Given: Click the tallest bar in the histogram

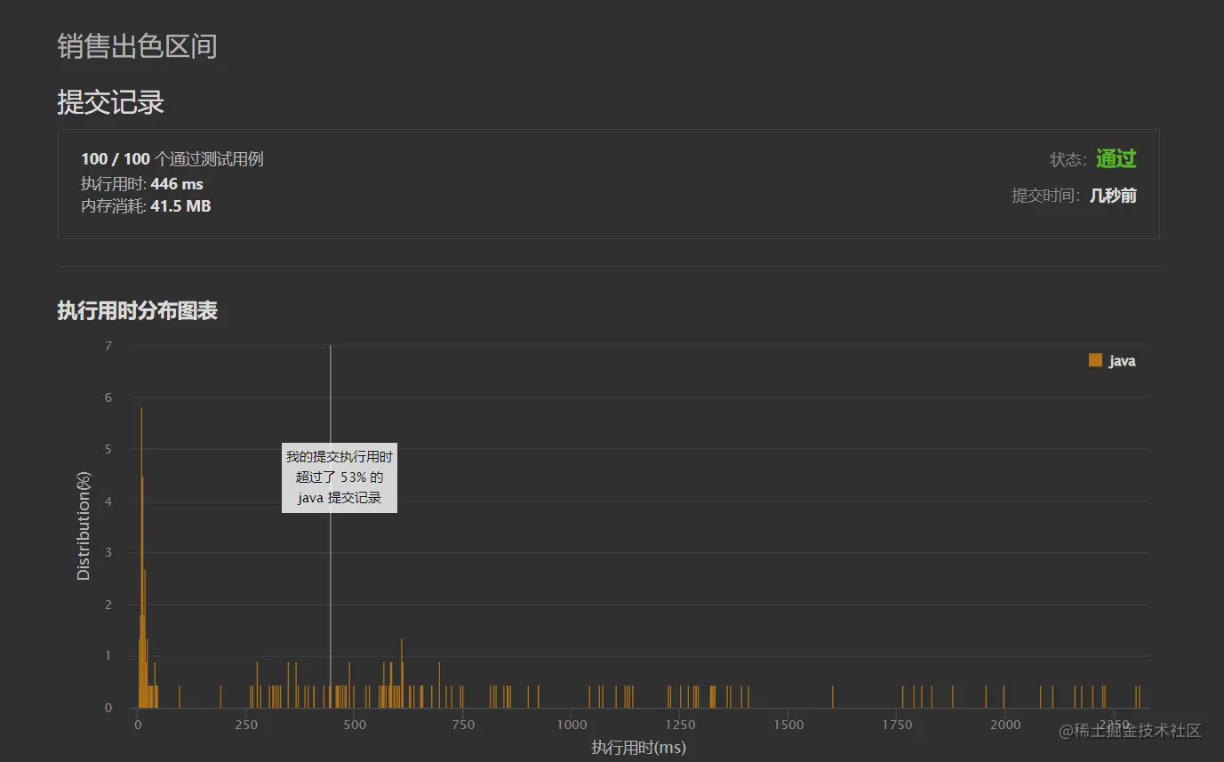Looking at the screenshot, I should pyautogui.click(x=141, y=557).
